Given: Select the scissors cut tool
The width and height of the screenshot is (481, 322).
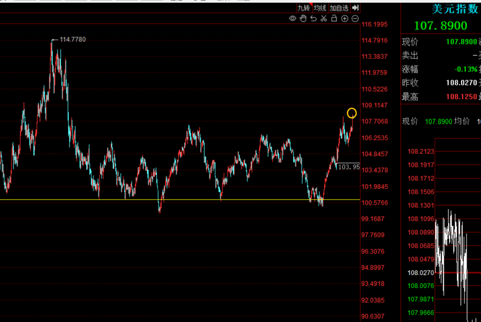Looking at the screenshot, I should point(324,18).
